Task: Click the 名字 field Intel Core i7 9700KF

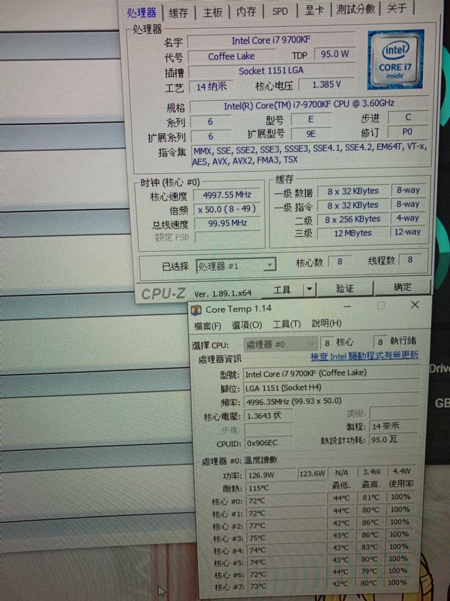Action: coord(271,40)
